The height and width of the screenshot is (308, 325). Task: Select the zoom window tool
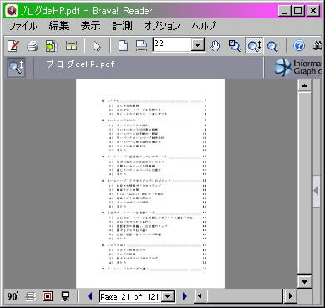coord(235,46)
